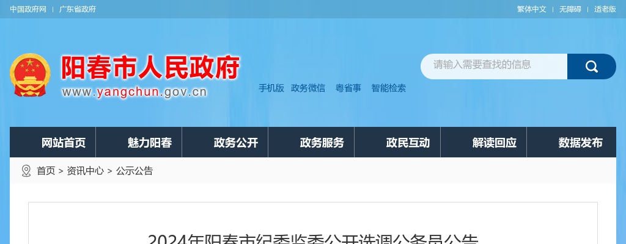Open the 魅力阳春 navigation tab
Screen dimensions: 626x244
[x=139, y=142]
